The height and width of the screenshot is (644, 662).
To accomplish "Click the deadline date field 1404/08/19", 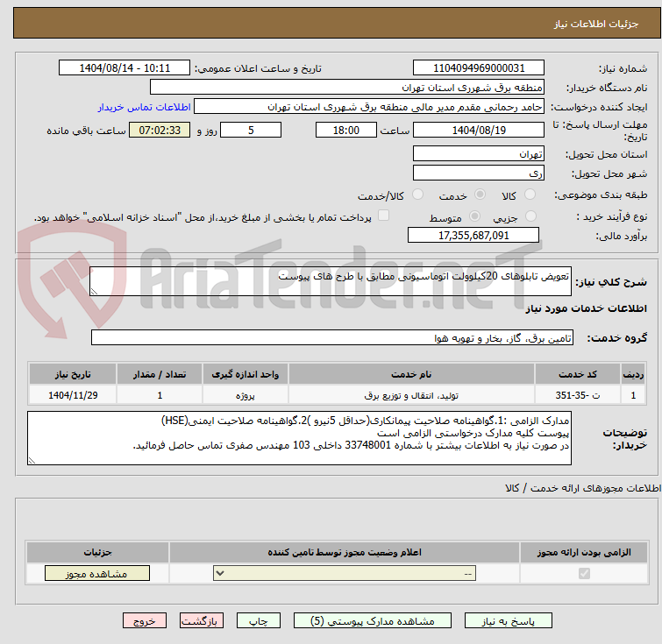I will (x=479, y=130).
